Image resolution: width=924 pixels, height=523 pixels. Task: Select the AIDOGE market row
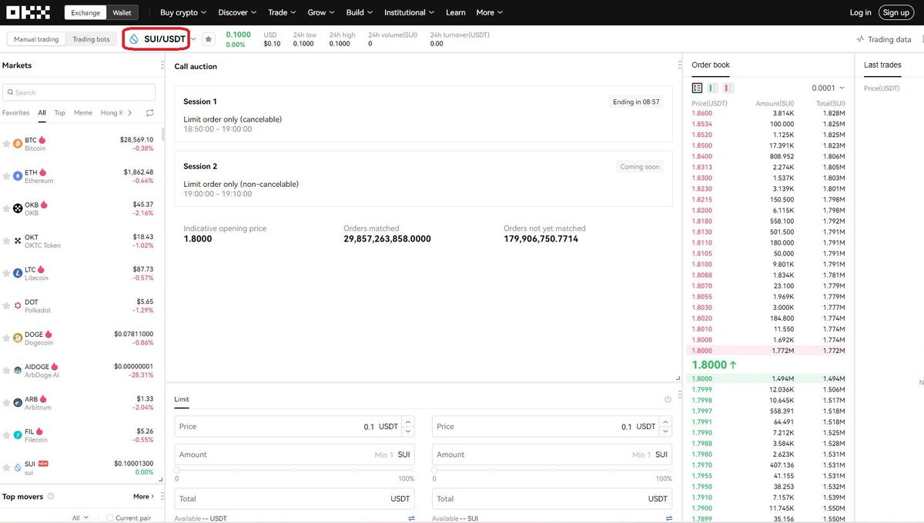point(82,370)
